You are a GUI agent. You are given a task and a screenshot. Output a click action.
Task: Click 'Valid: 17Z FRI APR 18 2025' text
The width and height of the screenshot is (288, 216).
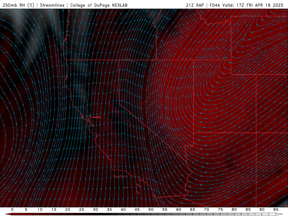(x=253, y=5)
